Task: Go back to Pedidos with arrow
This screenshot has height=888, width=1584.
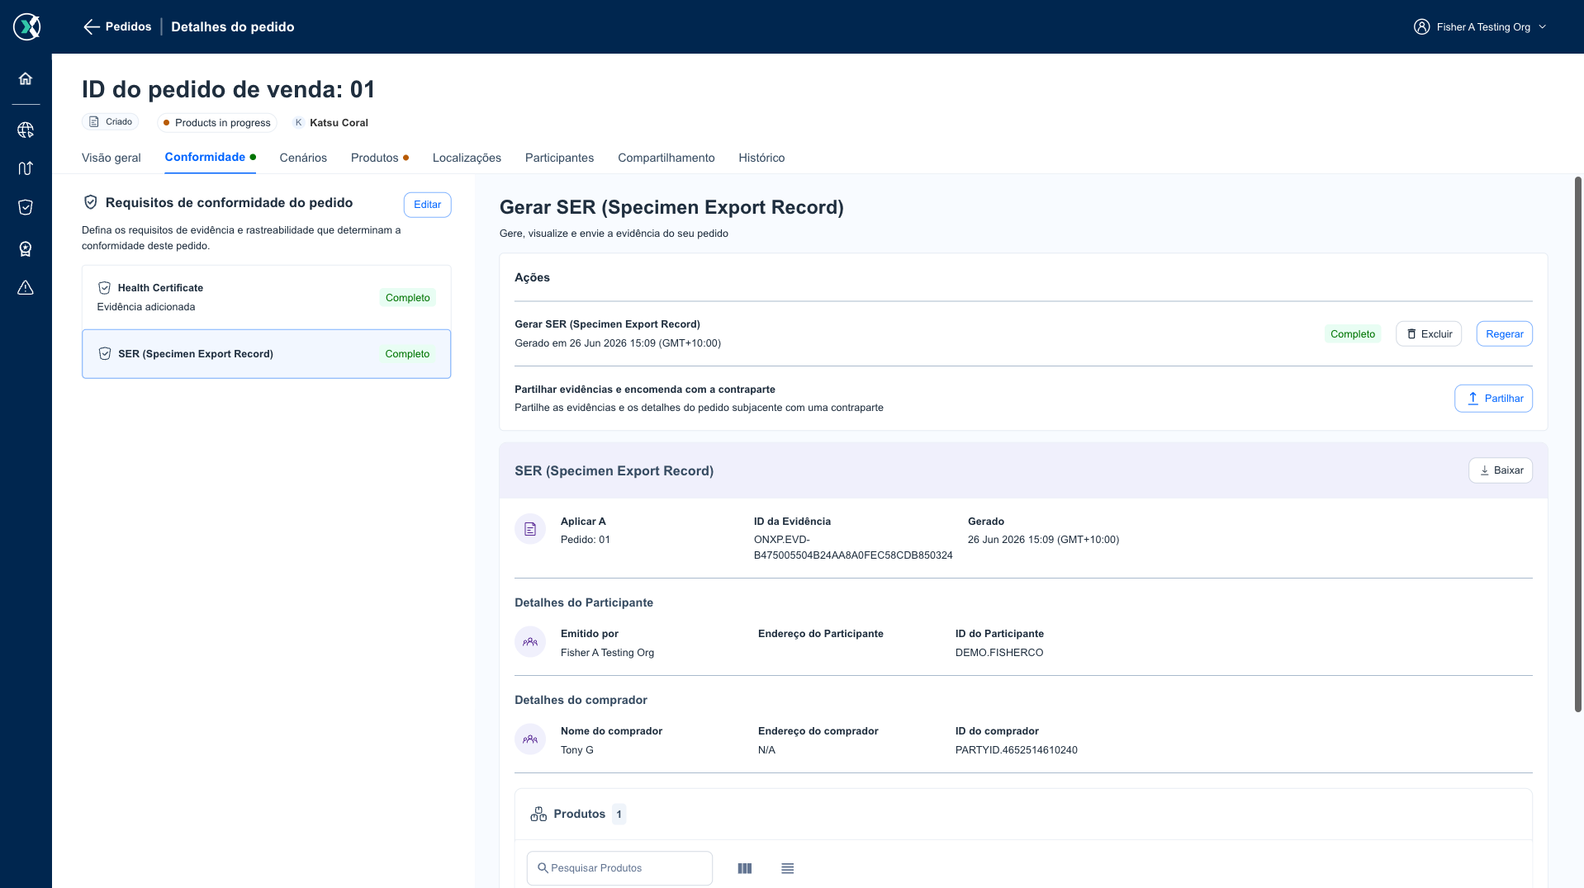Action: click(117, 26)
